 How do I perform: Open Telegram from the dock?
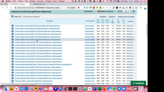(119, 89)
